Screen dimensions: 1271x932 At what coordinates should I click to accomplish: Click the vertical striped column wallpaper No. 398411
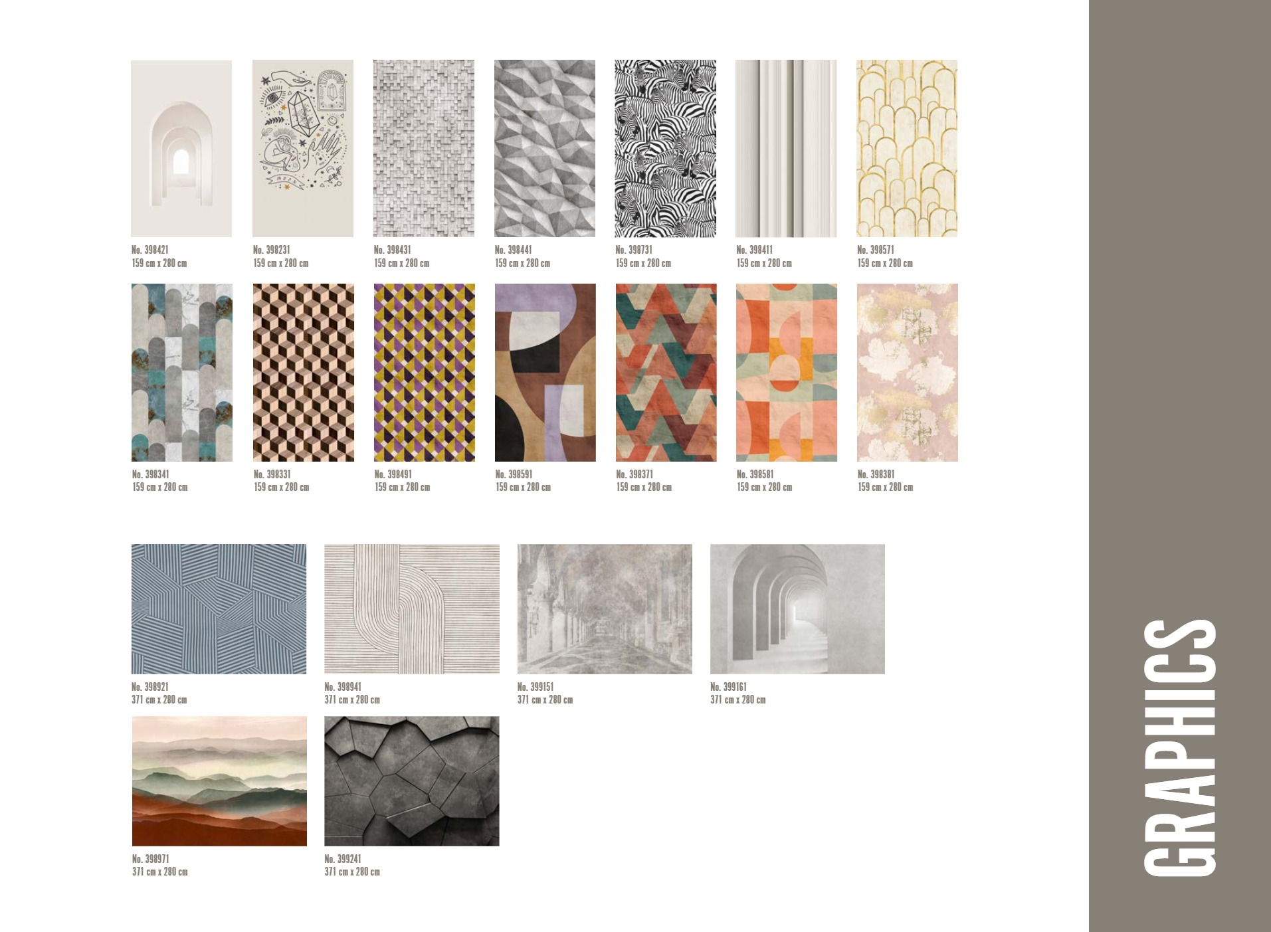pos(786,149)
